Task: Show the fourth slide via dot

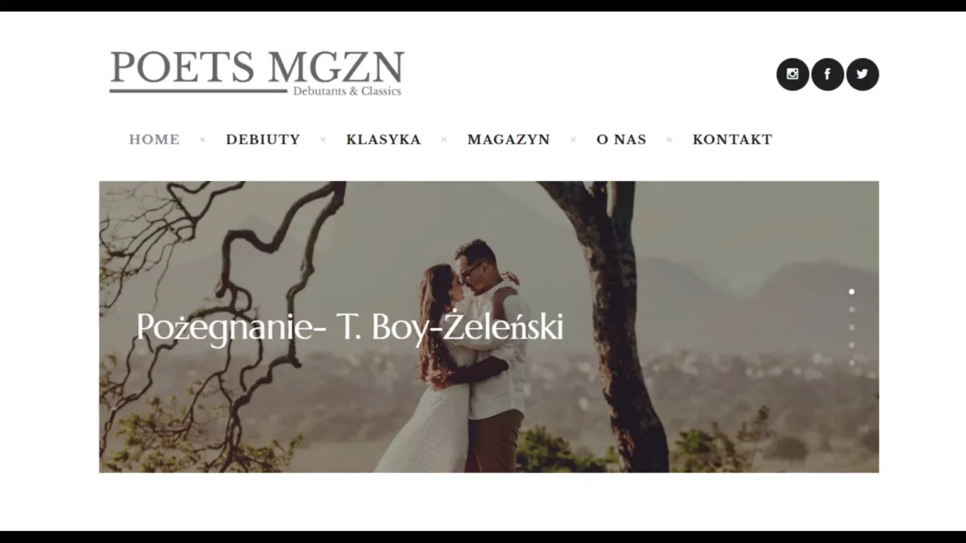Action: tap(851, 345)
